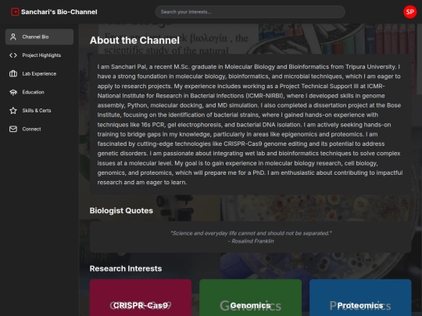Viewport: 422px width, 316px height.
Task: Click the channel bio paragraph text
Action: (x=250, y=124)
